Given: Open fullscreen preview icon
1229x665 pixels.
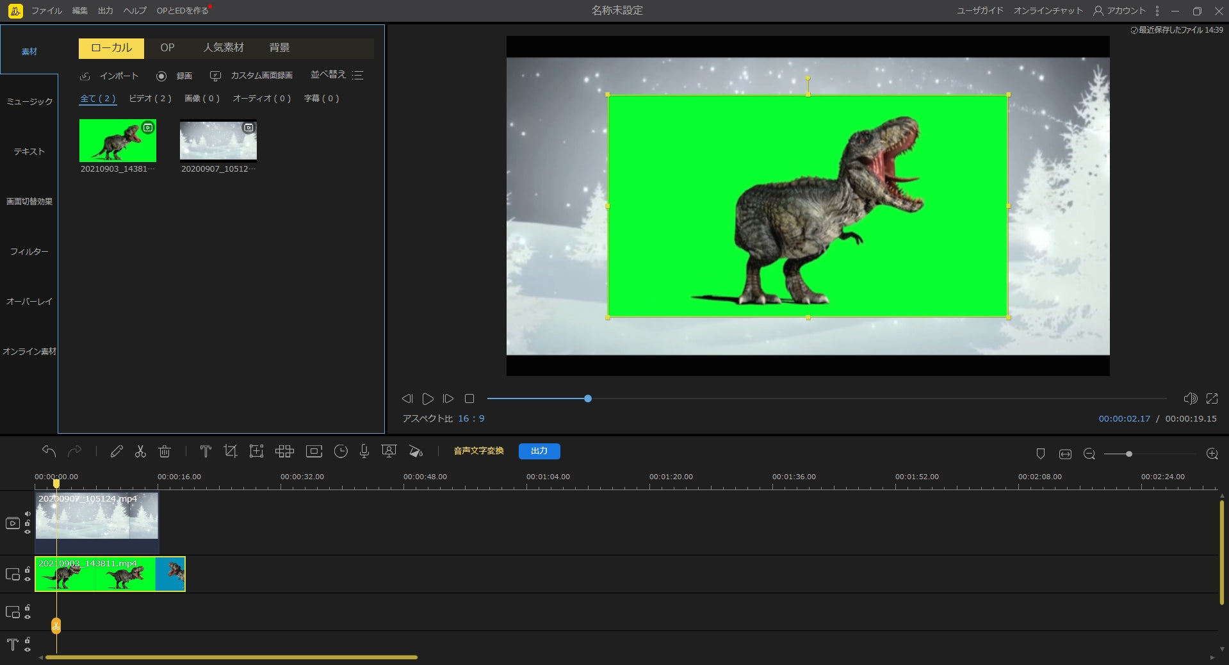Looking at the screenshot, I should (1212, 398).
